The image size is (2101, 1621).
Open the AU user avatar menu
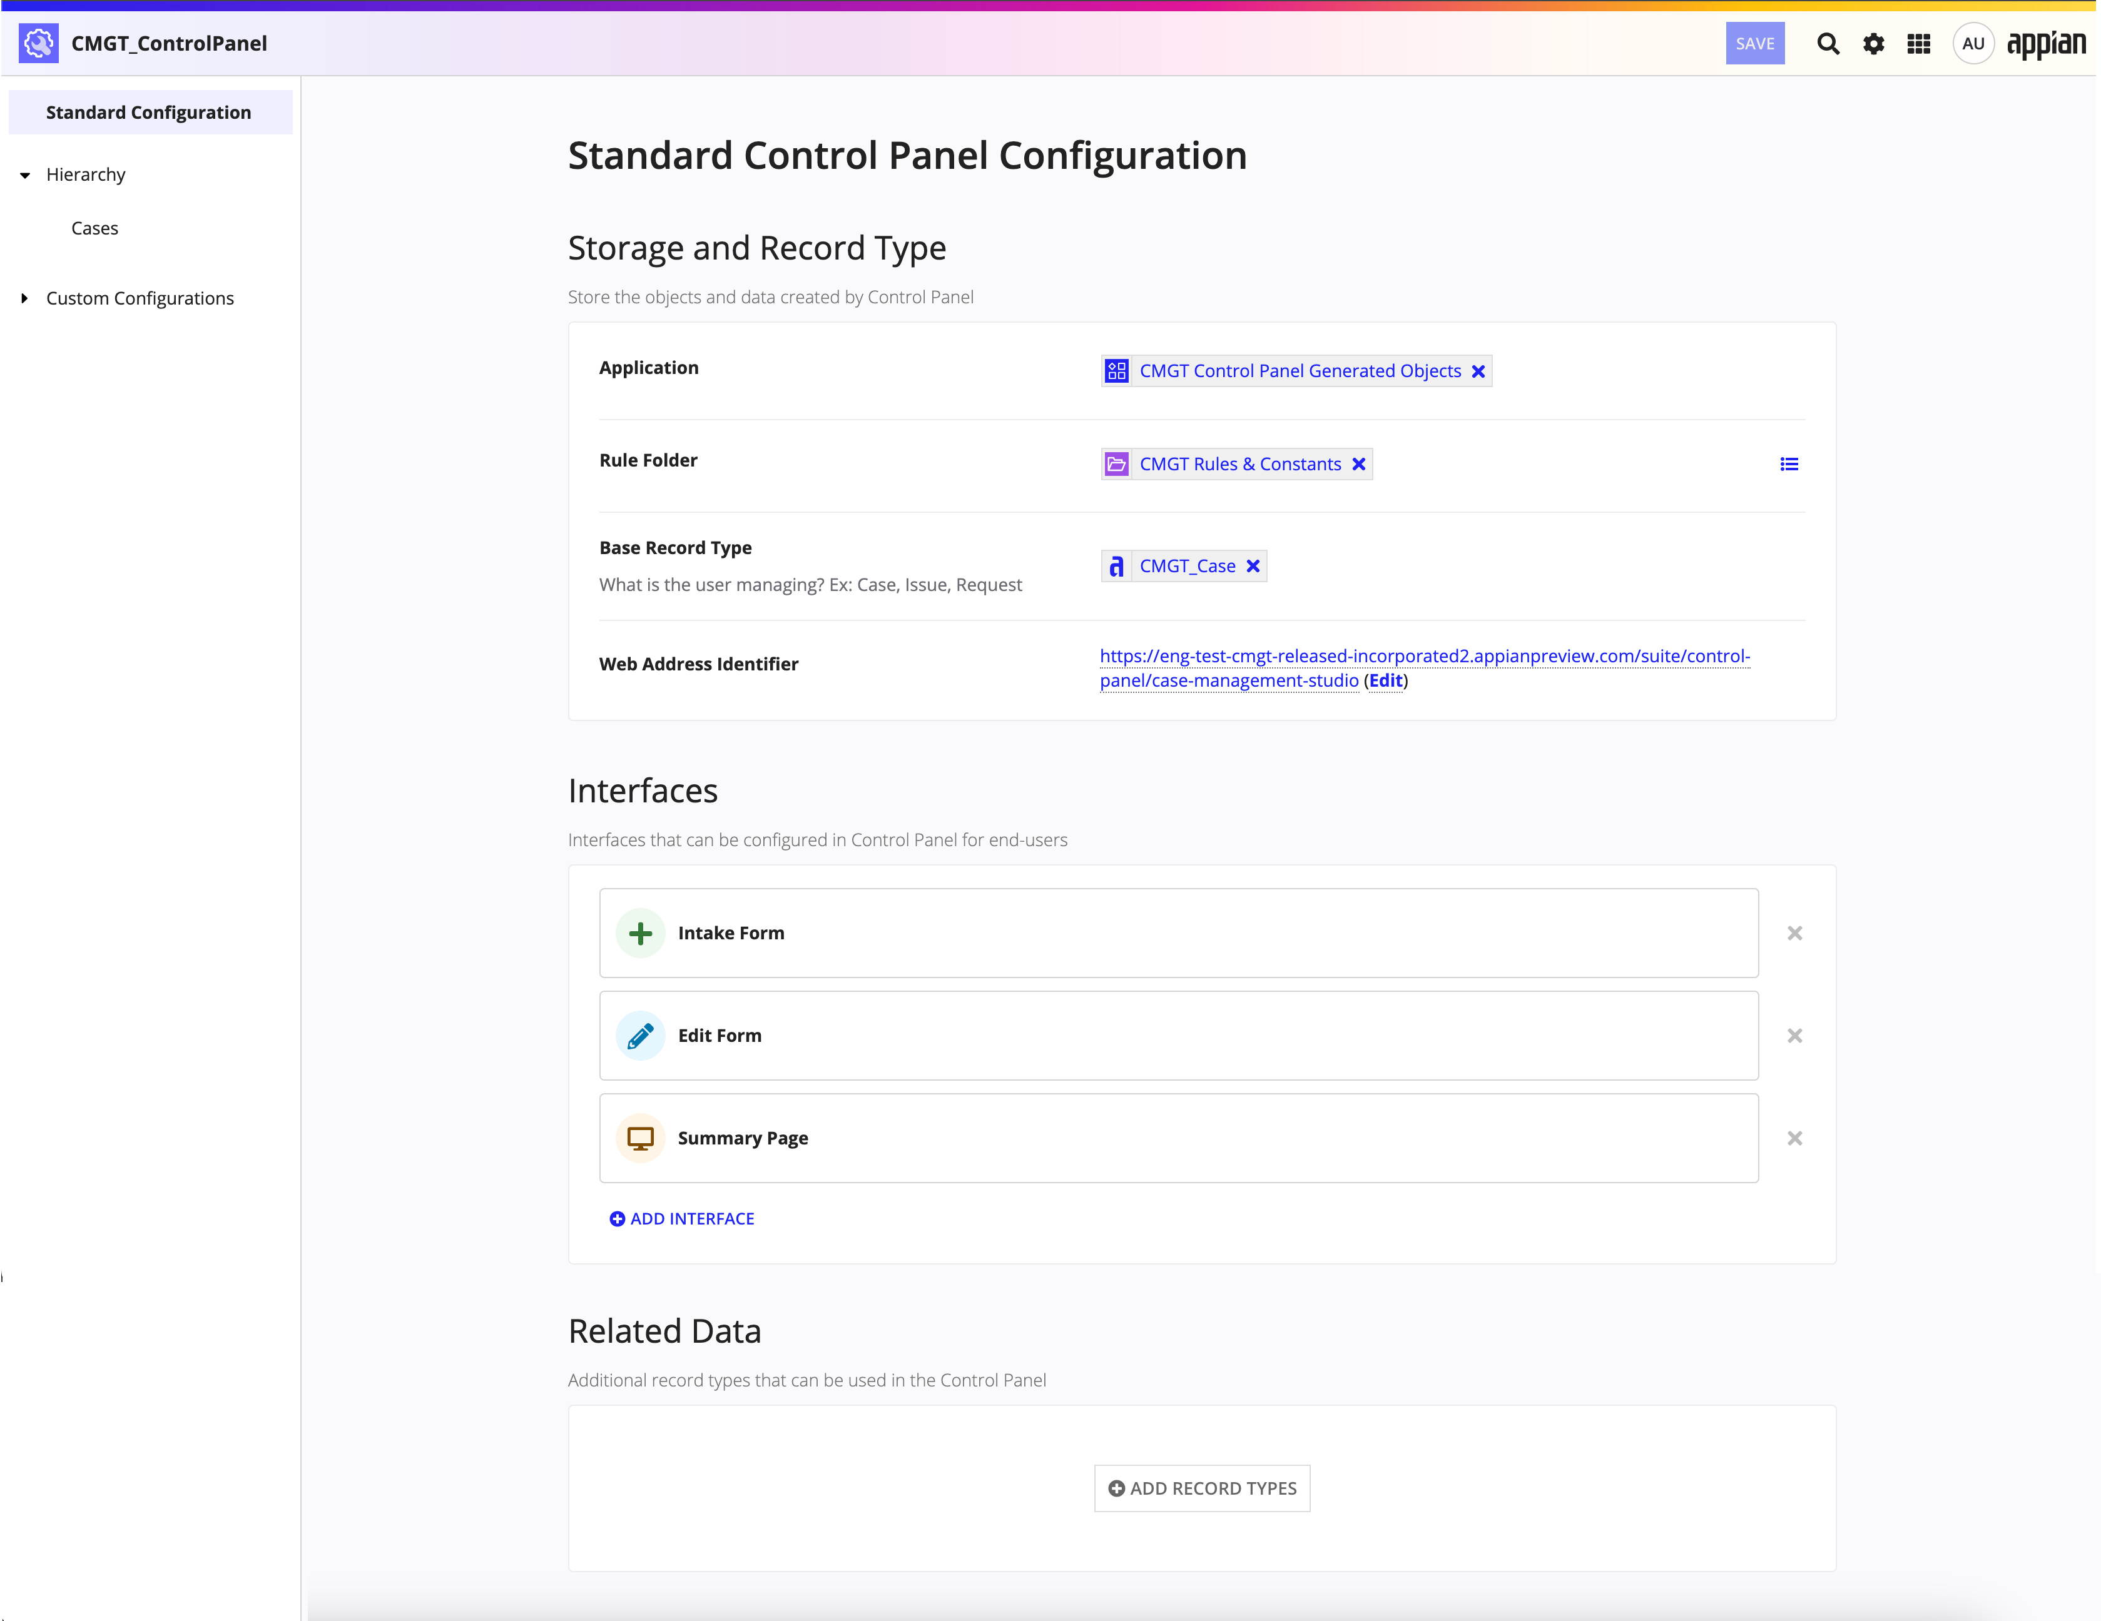click(1973, 43)
